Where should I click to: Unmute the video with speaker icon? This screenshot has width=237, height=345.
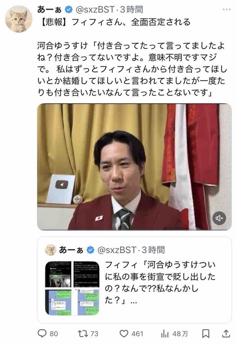[219, 218]
